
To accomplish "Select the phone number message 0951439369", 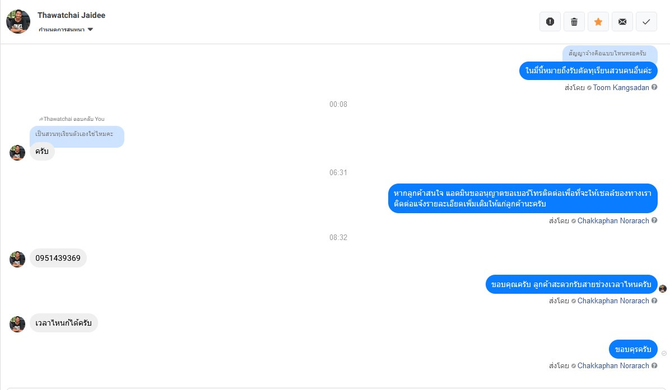I will (x=58, y=258).
